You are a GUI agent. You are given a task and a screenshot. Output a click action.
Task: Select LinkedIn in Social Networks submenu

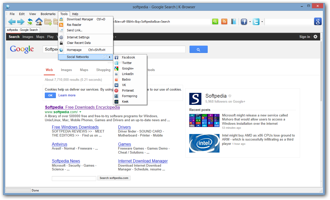[x=130, y=74]
